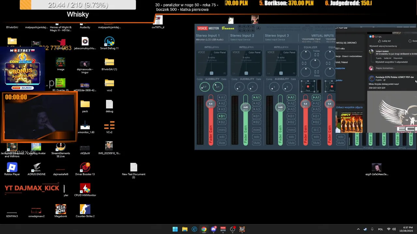Toggle B2 bus on Stereo Input 2
This screenshot has height=234, width=417.
pos(257,122)
